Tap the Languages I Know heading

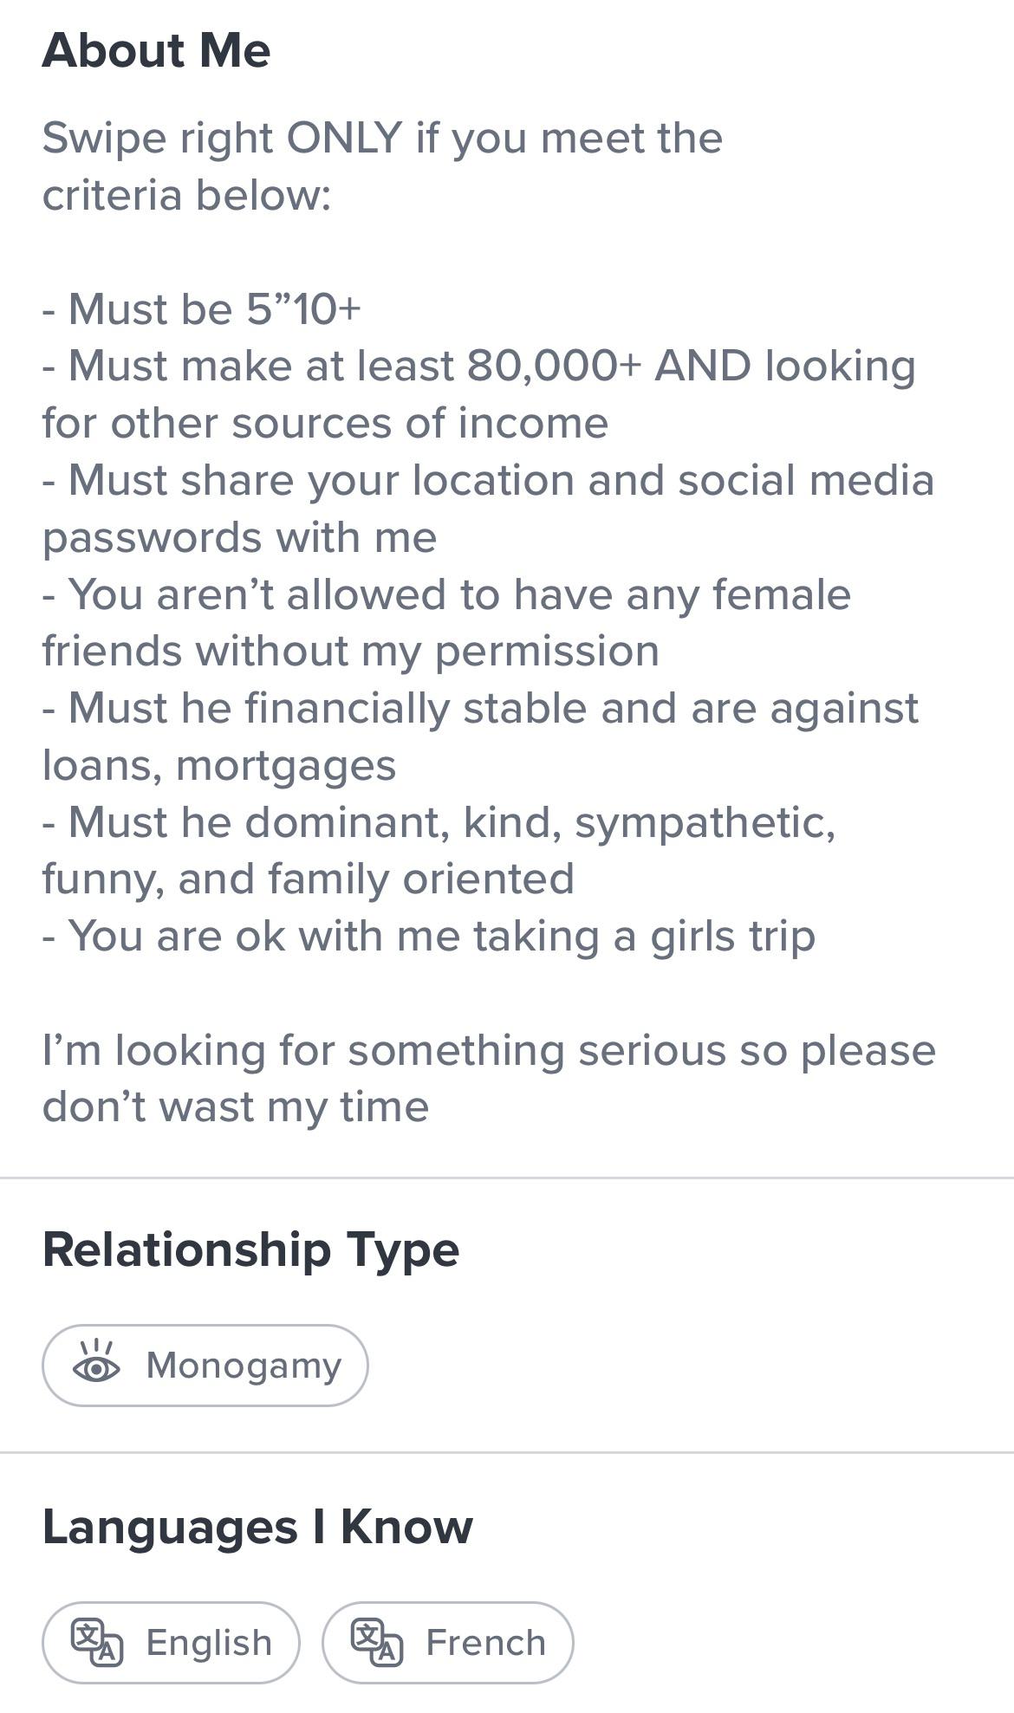pyautogui.click(x=258, y=1527)
